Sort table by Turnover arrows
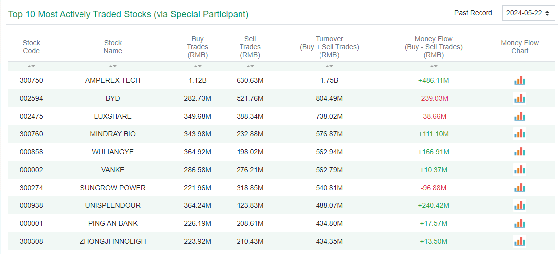The image size is (560, 254). (329, 66)
